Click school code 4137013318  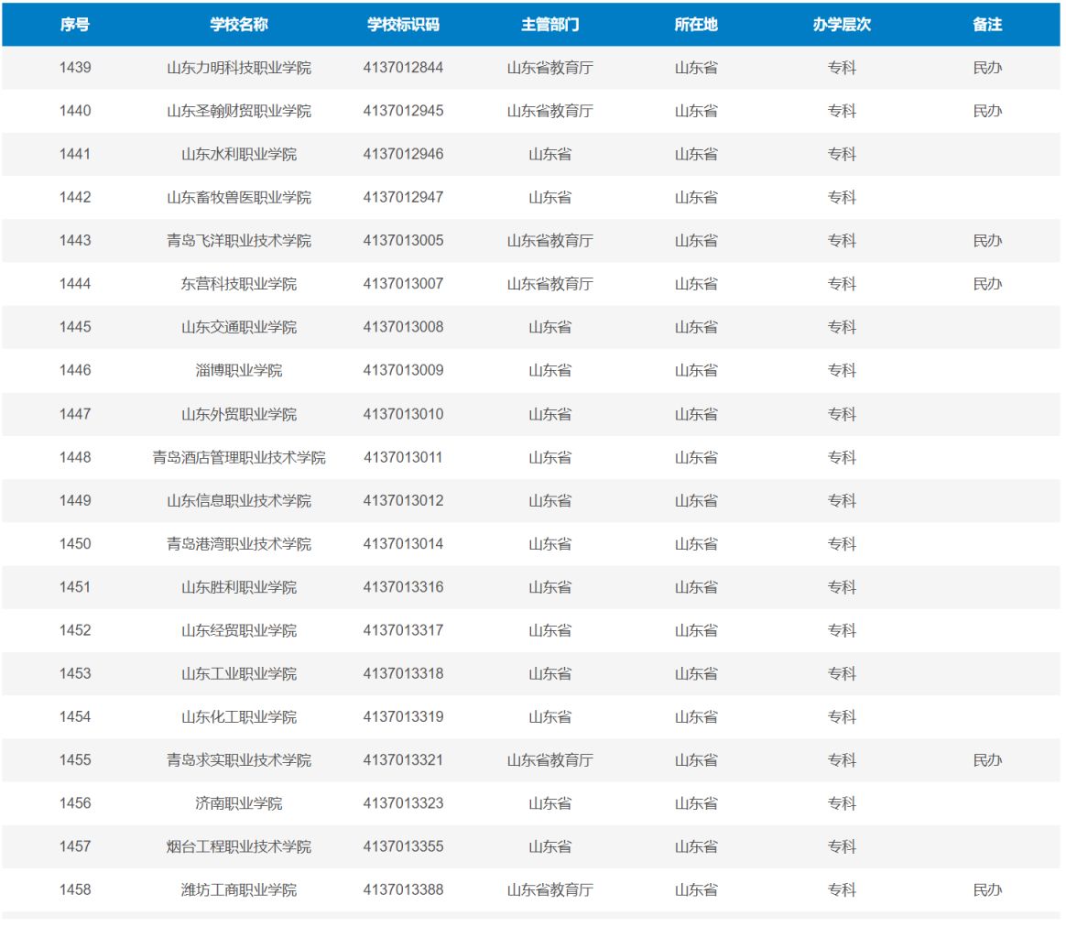pos(403,674)
